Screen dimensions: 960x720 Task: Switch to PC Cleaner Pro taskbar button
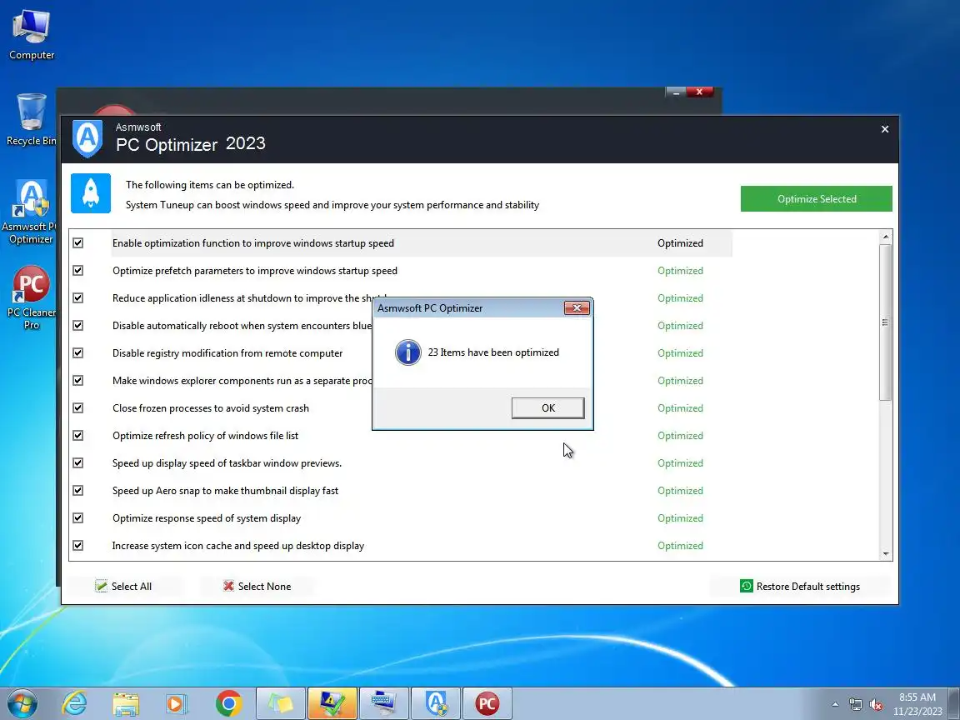[487, 703]
